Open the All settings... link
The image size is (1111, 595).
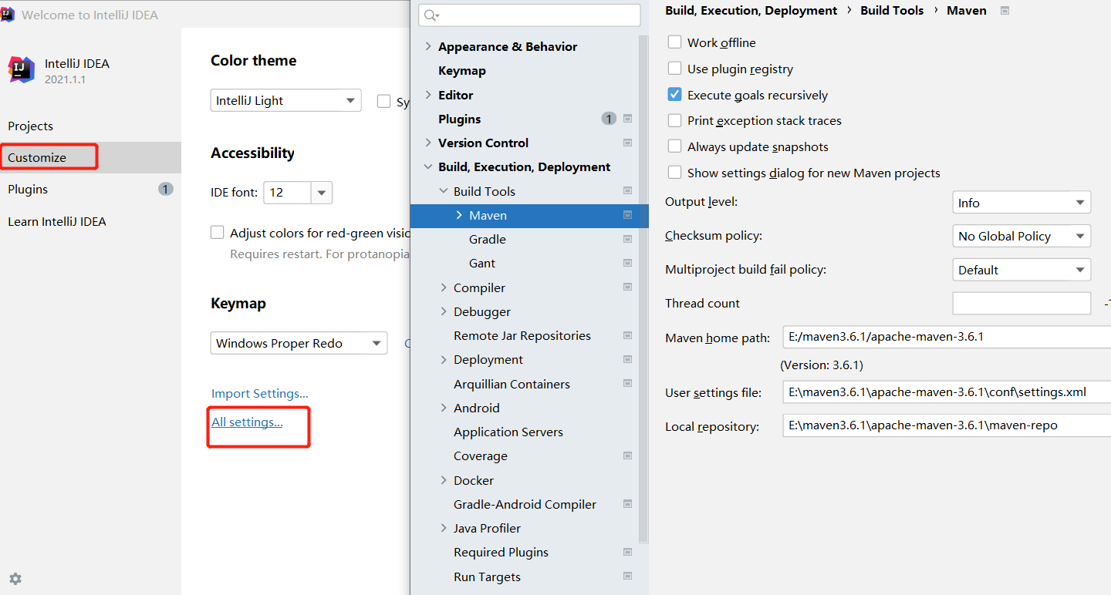coord(247,422)
